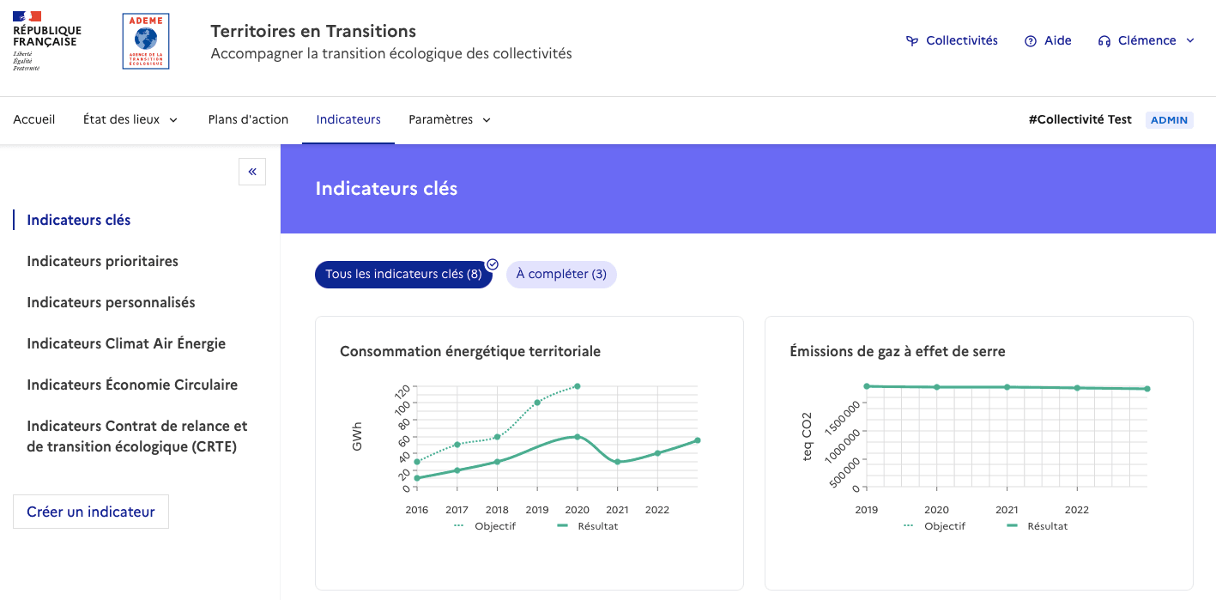Open the Aide link
Screen dimensions: 1216x600
(x=1048, y=41)
